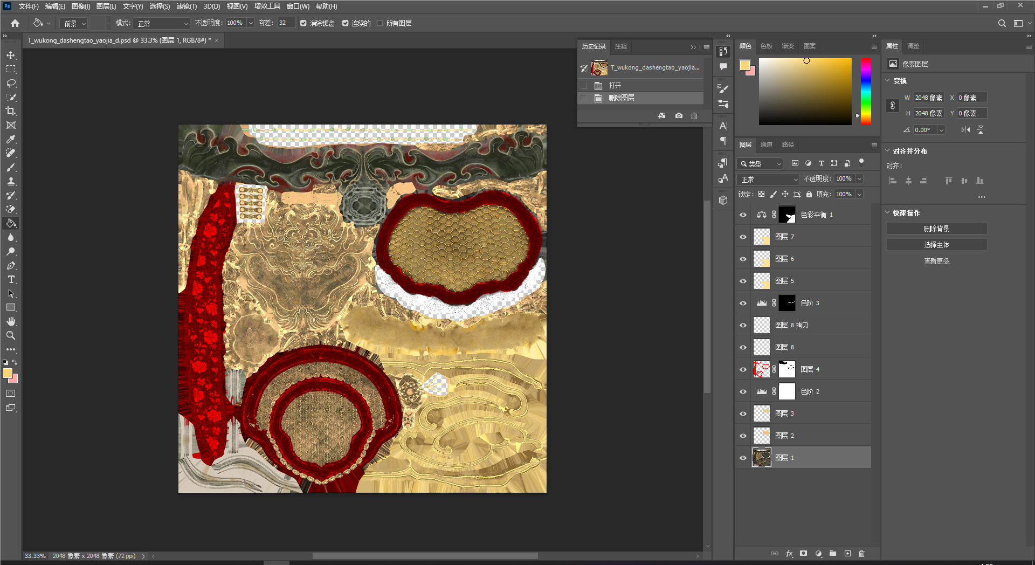Switch to the 通道 (Channels) tab
1035x565 pixels.
766,144
